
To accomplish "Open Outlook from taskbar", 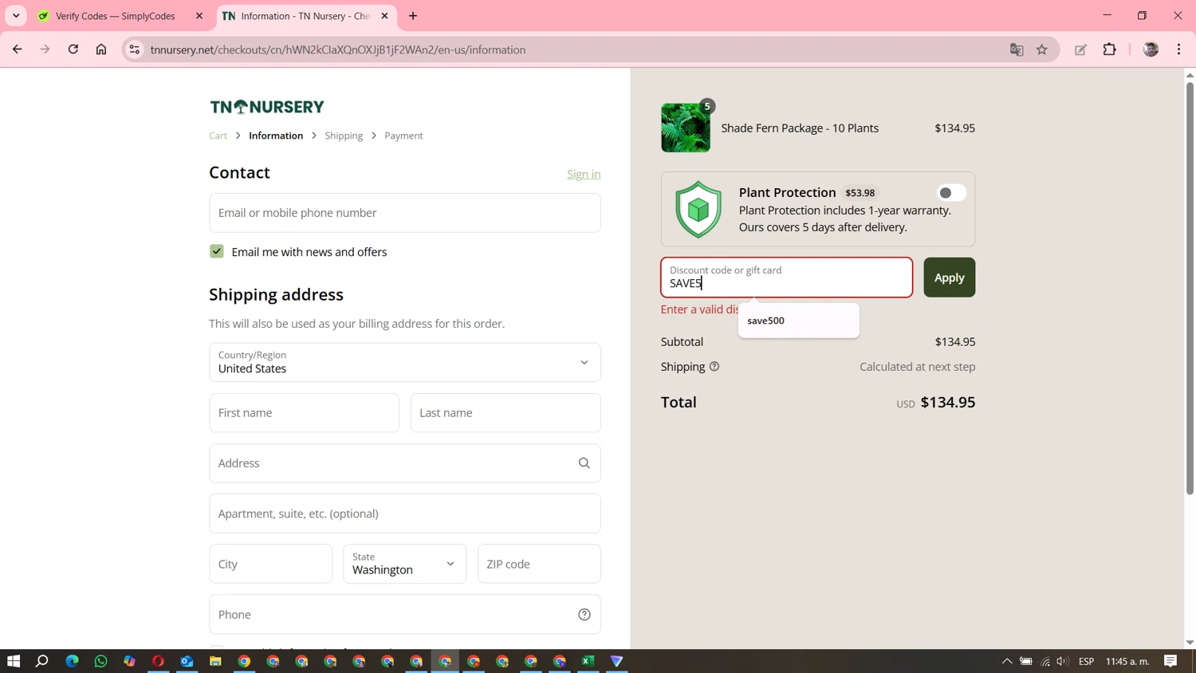I will pos(187,661).
